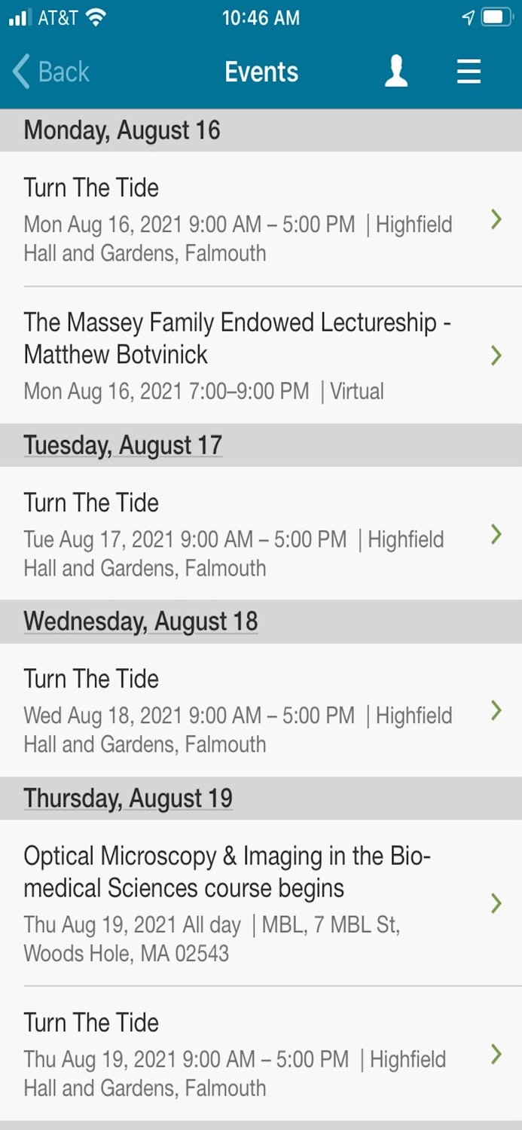Click the Thursday, August 19 section header

(128, 798)
